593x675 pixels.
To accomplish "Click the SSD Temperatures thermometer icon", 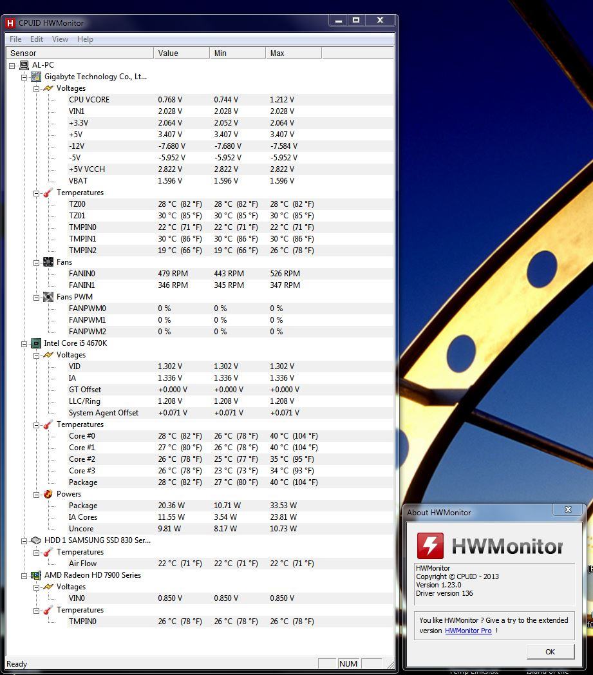I will (x=48, y=552).
